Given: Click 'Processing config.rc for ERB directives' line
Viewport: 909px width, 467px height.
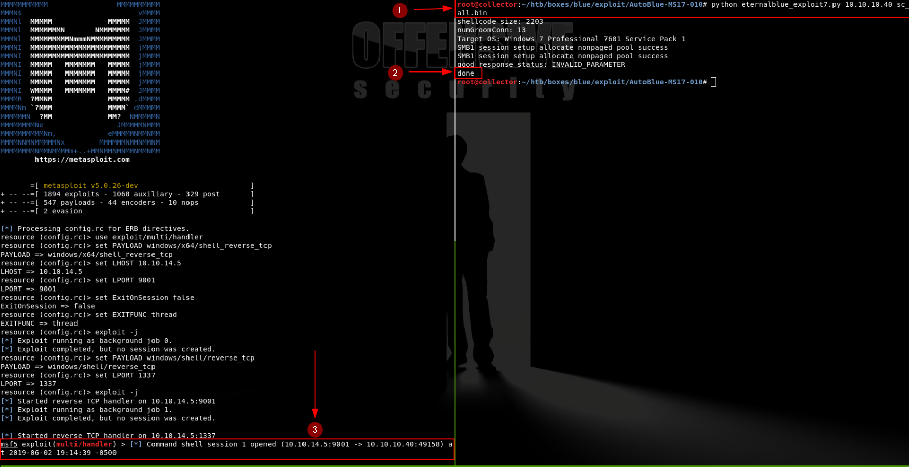Looking at the screenshot, I should coord(95,229).
